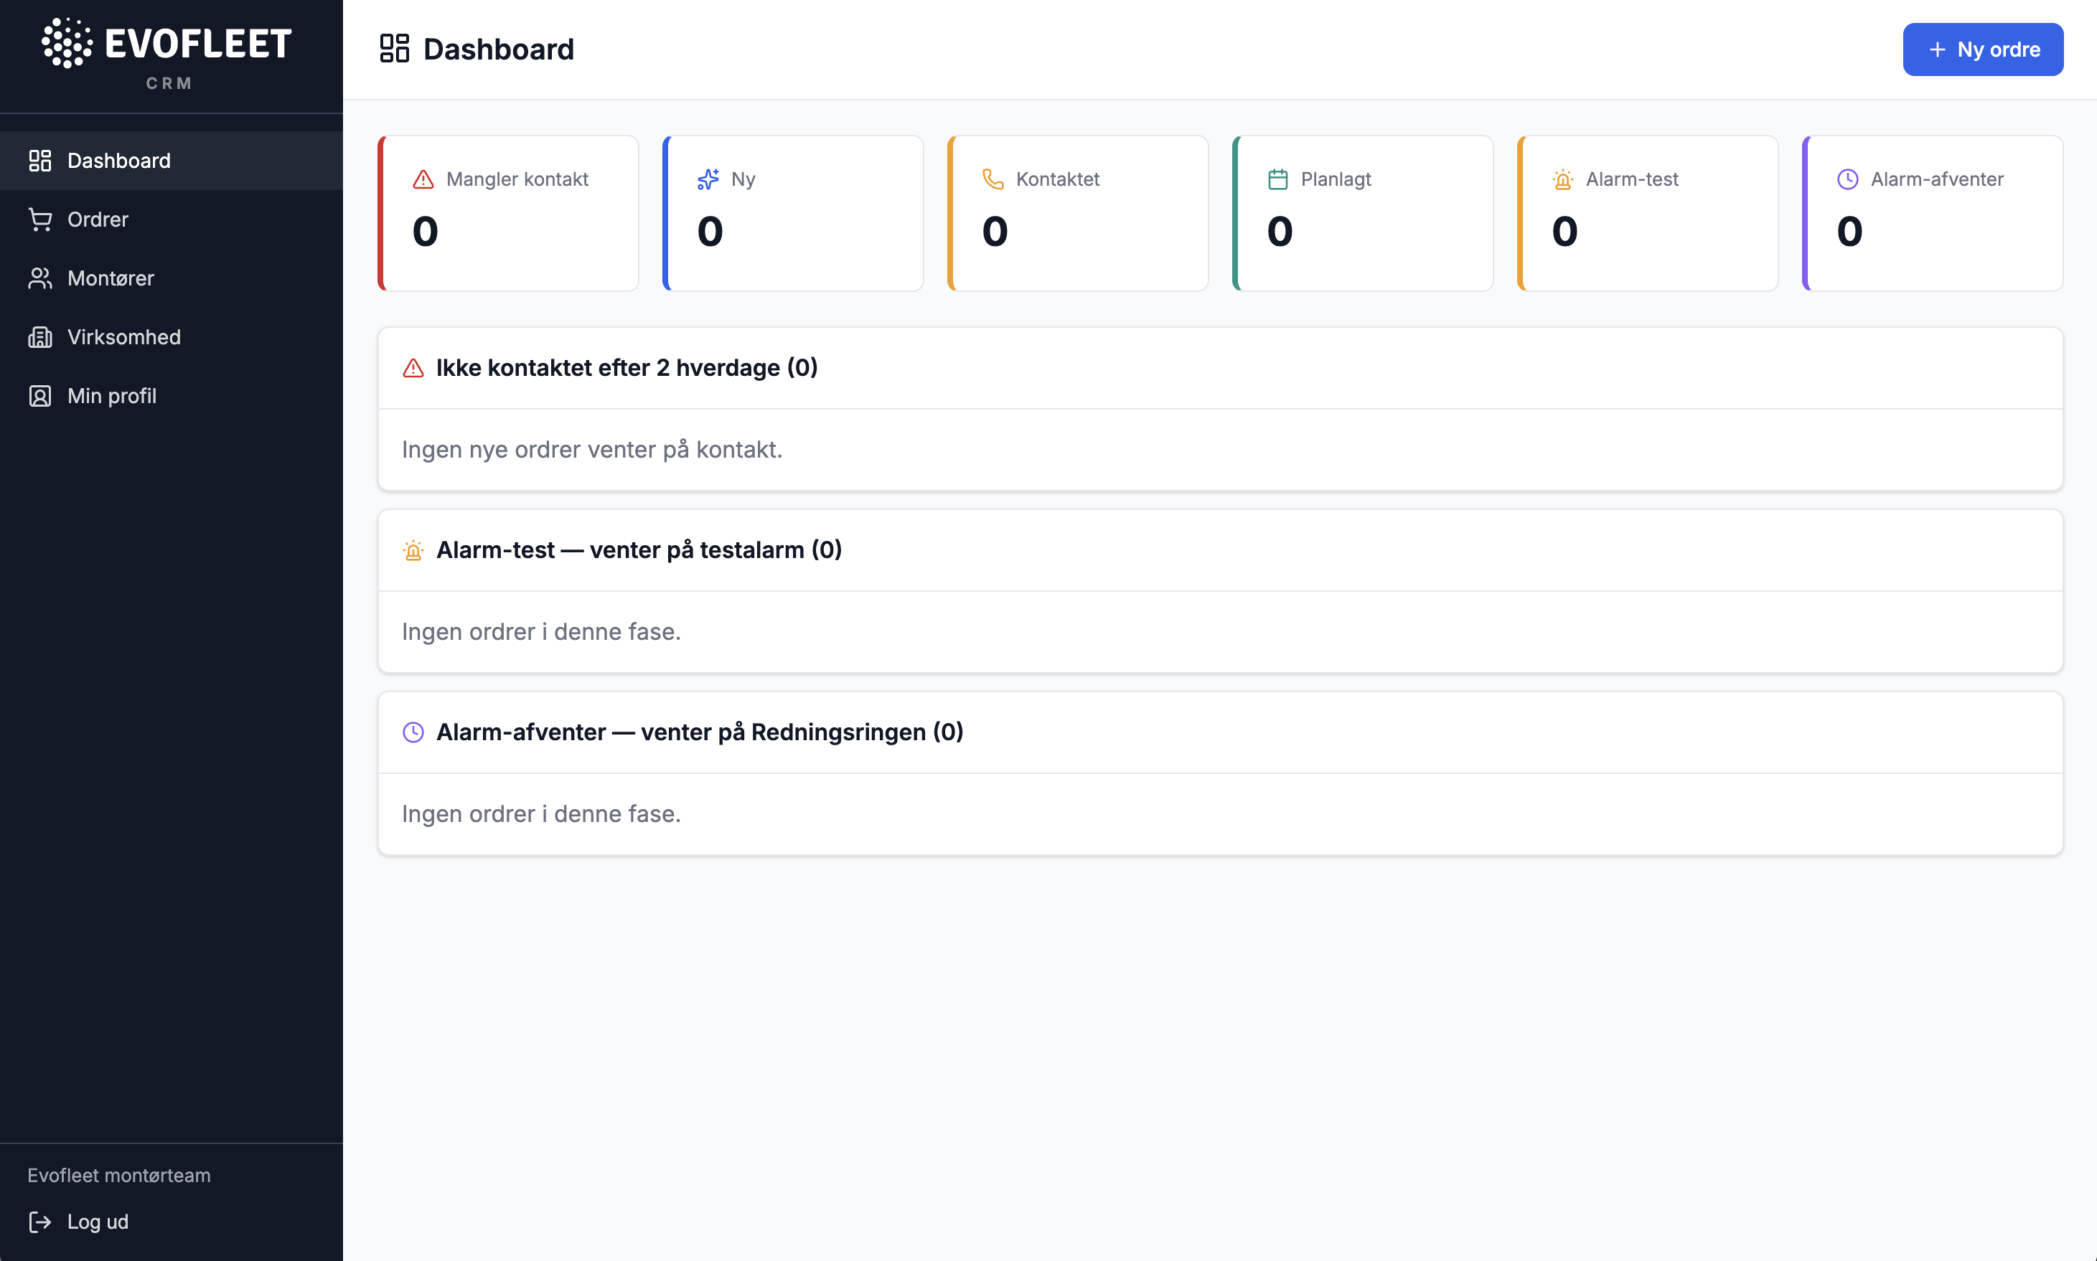The width and height of the screenshot is (2097, 1261).
Task: Open the Planlagt stat card
Action: [1363, 213]
